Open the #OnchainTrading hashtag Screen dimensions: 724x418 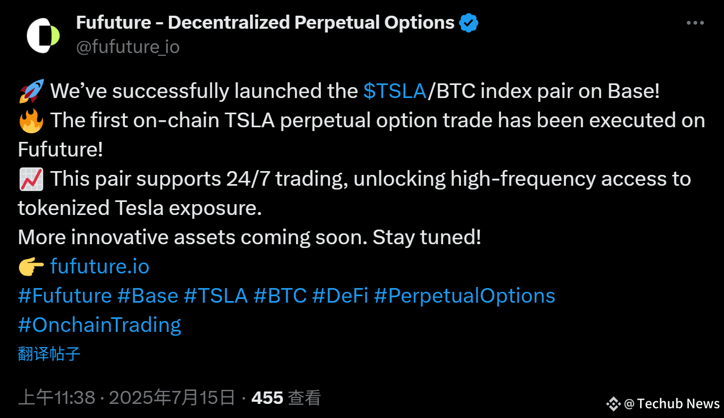100,325
